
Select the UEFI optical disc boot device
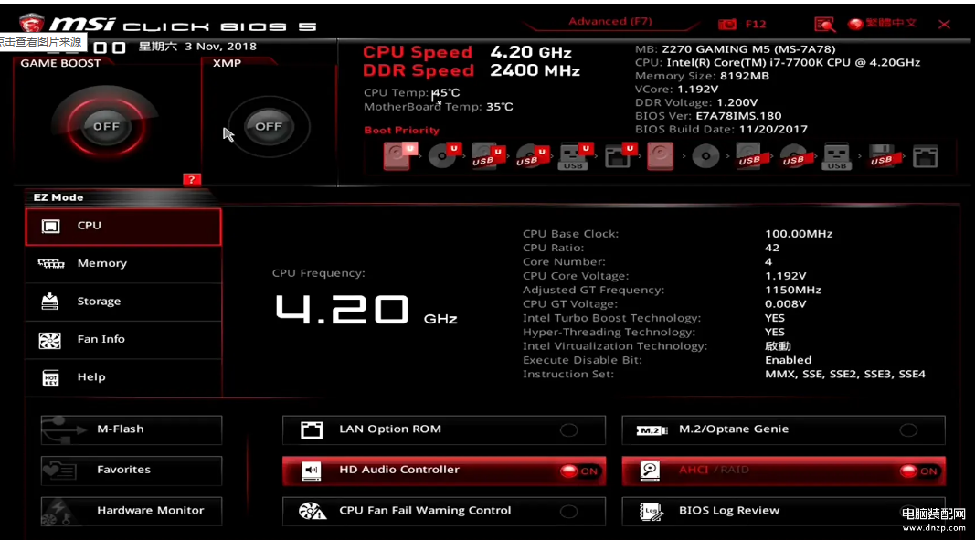click(x=446, y=155)
